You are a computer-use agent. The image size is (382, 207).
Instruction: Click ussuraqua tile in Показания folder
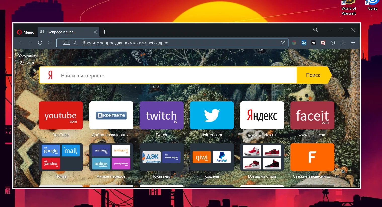coord(171,157)
